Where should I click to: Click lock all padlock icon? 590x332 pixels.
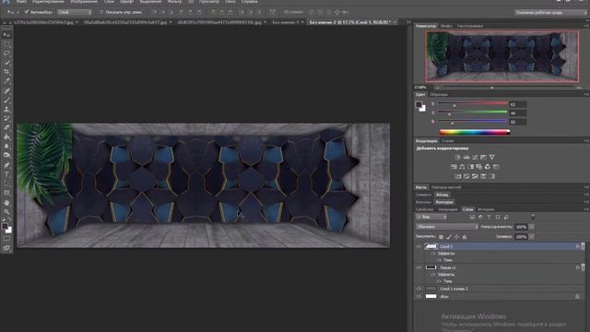pos(465,237)
